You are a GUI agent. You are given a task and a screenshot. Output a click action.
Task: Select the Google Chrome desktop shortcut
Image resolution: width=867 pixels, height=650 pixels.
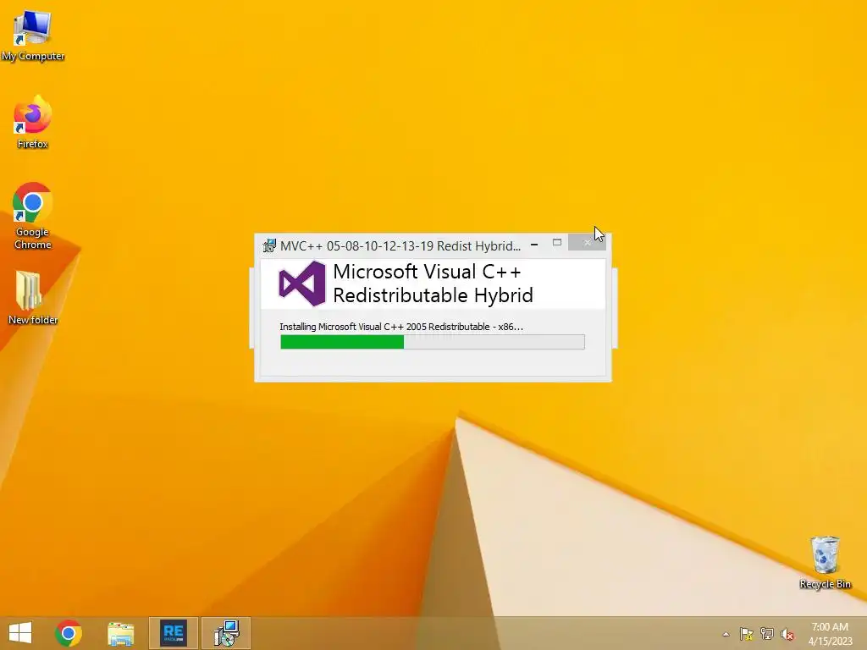pos(33,216)
